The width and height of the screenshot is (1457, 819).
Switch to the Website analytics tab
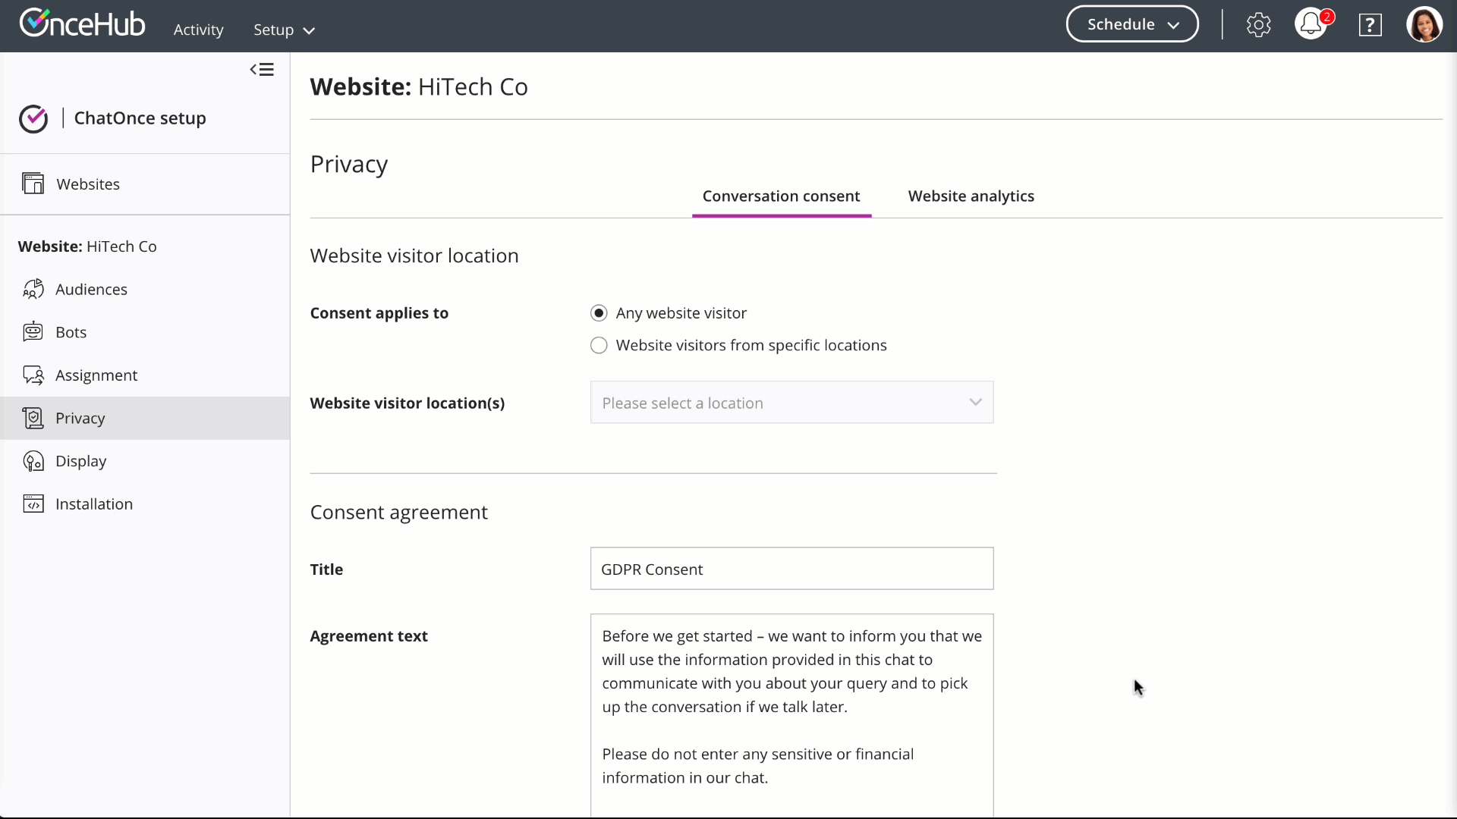tap(971, 196)
